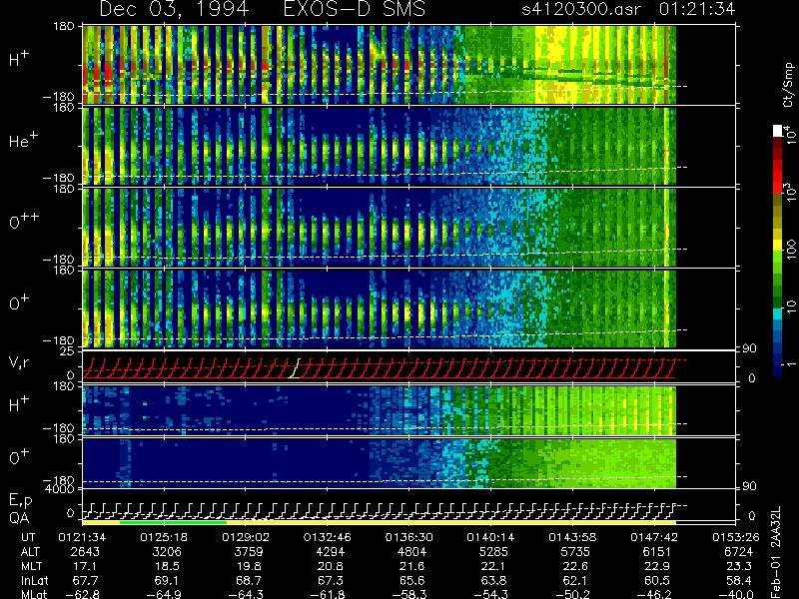
Task: Click InLat value '65.6'
Action: pyautogui.click(x=412, y=580)
